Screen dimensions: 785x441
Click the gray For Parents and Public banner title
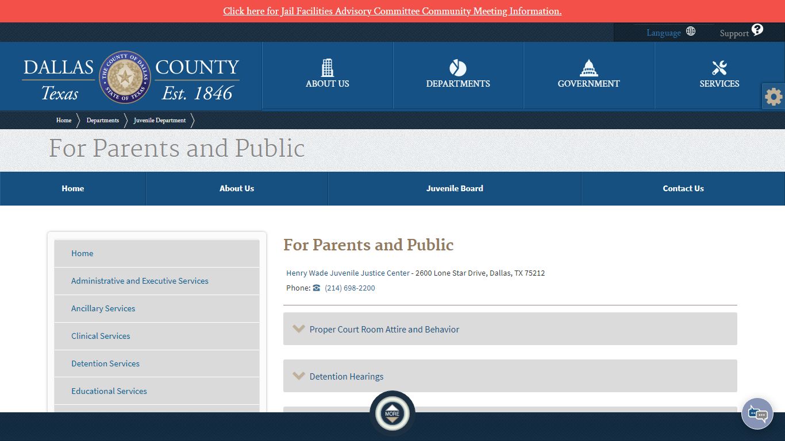tap(177, 148)
